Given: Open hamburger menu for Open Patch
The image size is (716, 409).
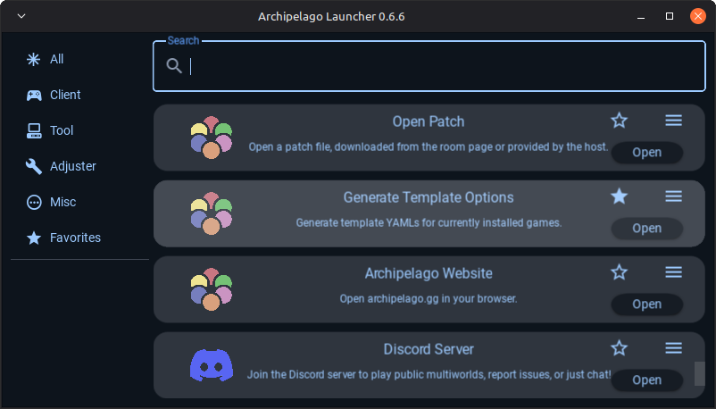Looking at the screenshot, I should click(673, 121).
